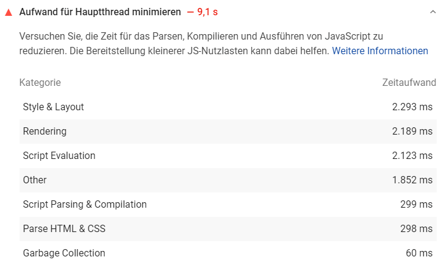This screenshot has width=444, height=268.
Task: Select Script Parsing & Compilation row
Action: point(228,205)
